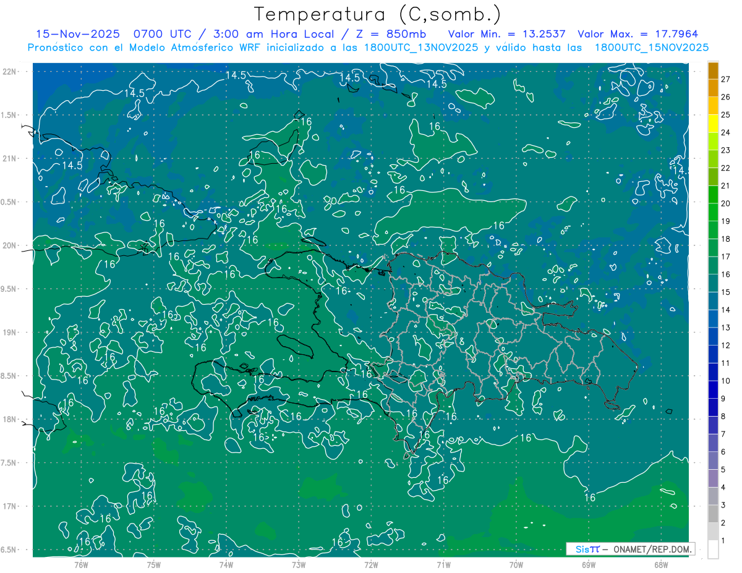Click legend number '16'

726,274
